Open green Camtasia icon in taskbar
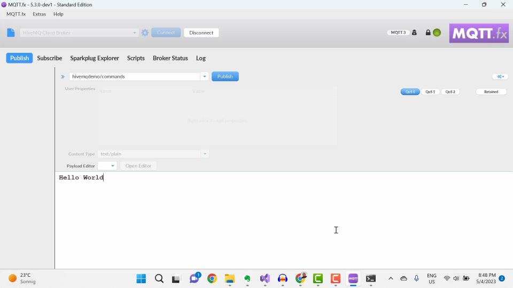This screenshot has width=513, height=288. 318,278
